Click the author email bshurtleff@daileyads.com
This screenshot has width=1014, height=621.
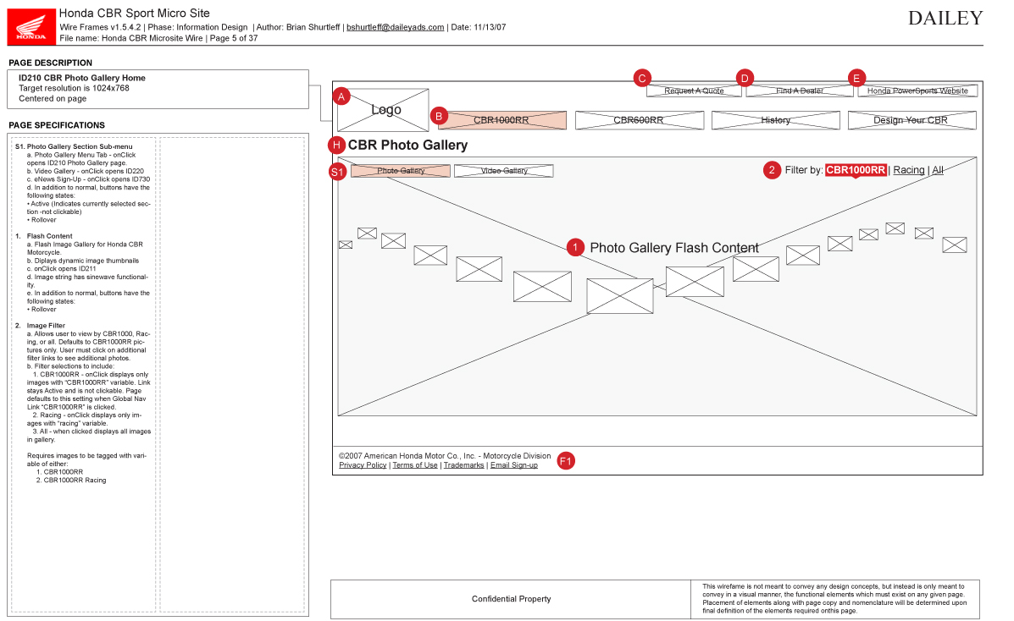click(x=395, y=27)
